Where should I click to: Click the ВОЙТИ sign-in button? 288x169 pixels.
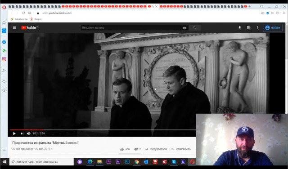click(x=273, y=28)
